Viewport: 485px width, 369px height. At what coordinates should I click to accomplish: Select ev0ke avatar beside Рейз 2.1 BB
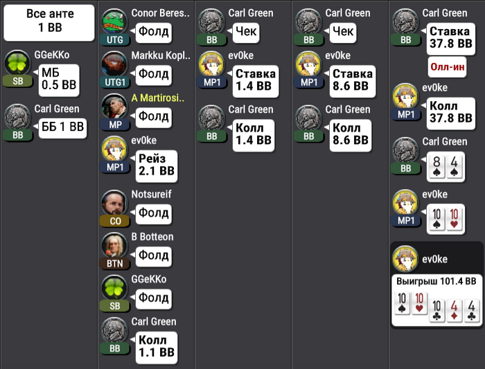(x=115, y=149)
